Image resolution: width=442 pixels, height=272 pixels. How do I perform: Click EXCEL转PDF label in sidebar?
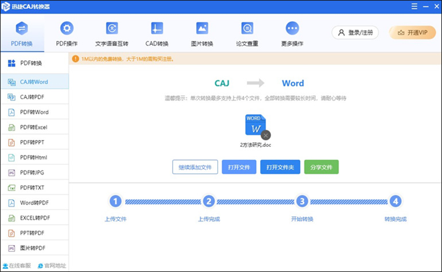pos(35,218)
